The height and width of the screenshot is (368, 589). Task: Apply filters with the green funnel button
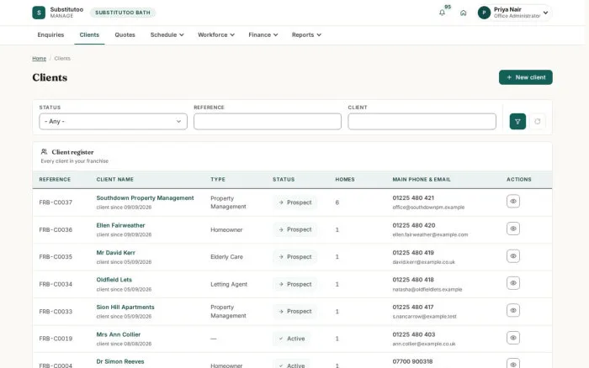click(x=517, y=122)
